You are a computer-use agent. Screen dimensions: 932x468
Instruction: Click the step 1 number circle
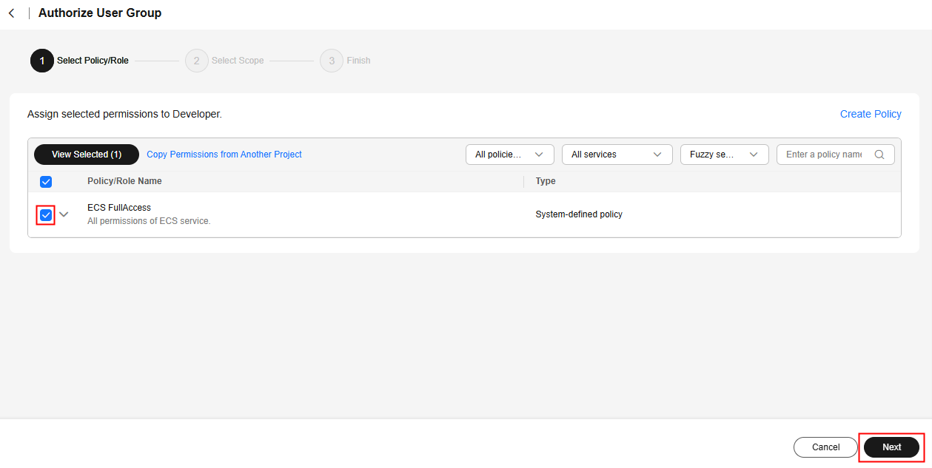(x=42, y=61)
